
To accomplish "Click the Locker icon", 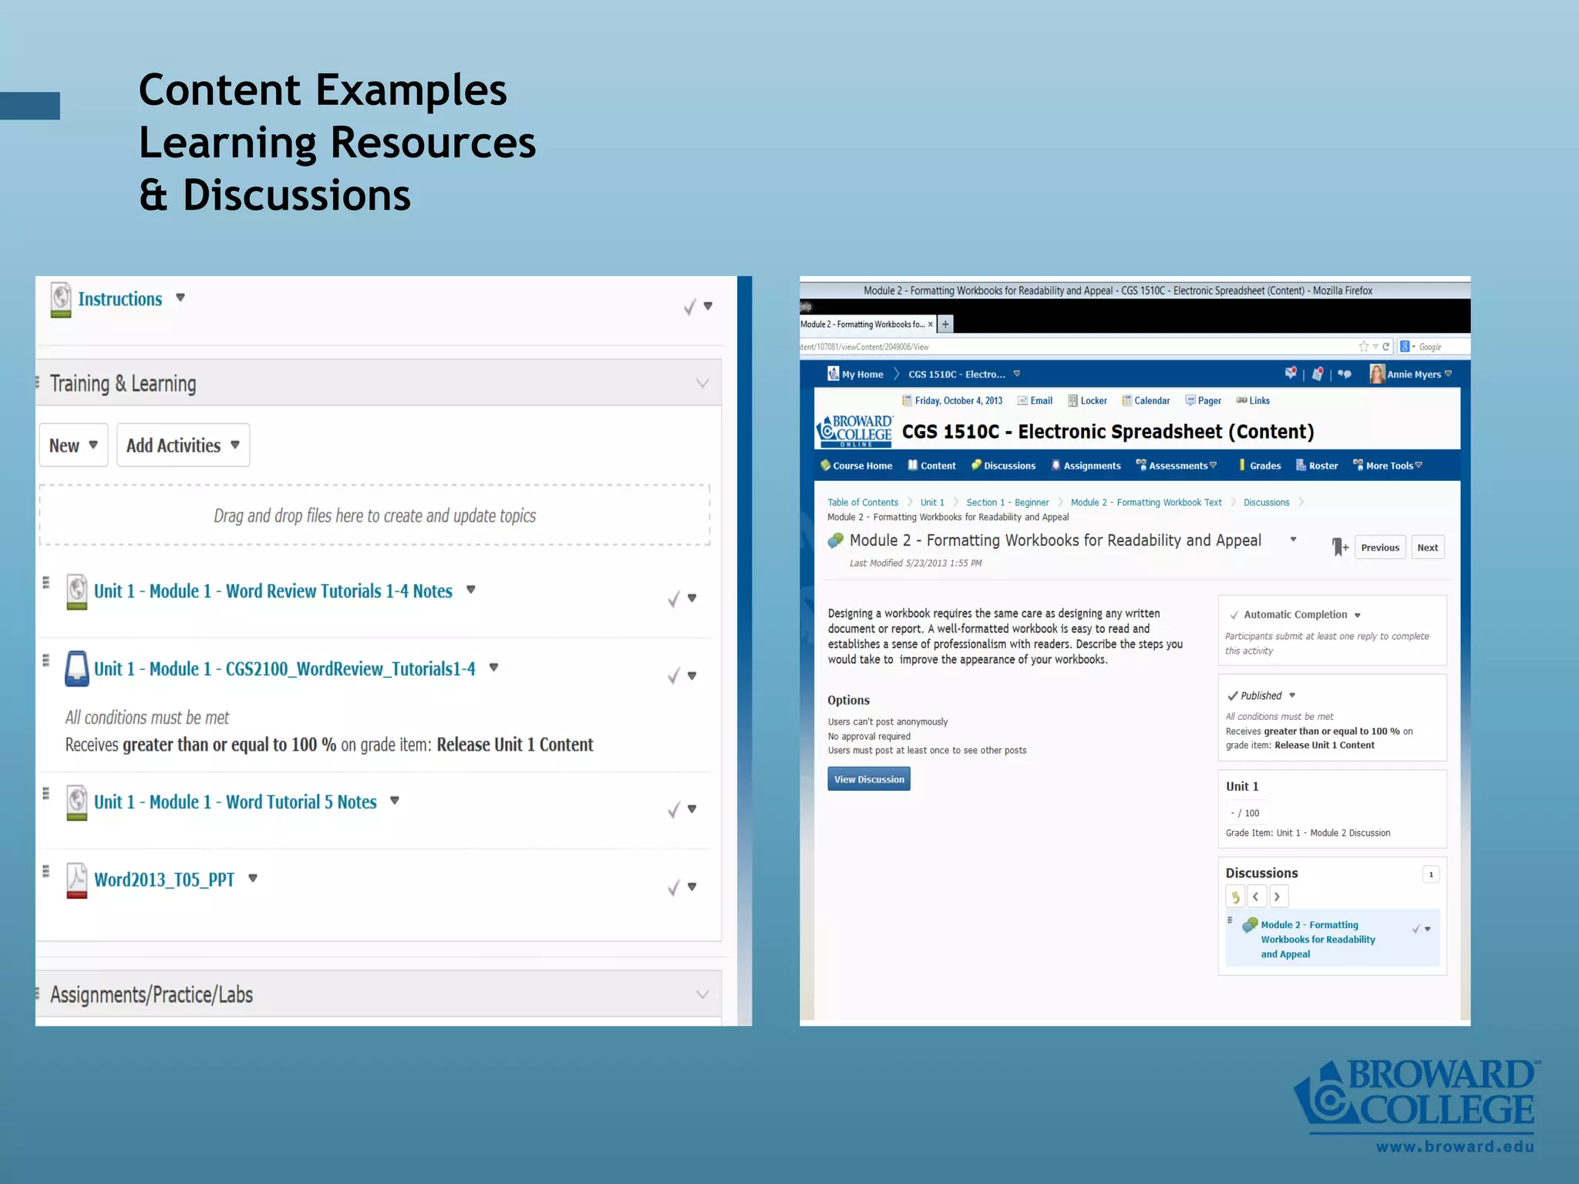I will pyautogui.click(x=1072, y=401).
